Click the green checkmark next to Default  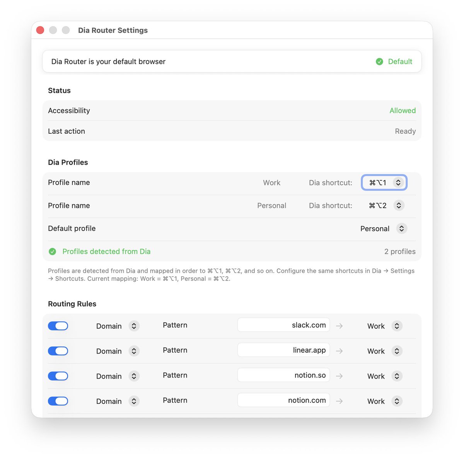click(379, 61)
